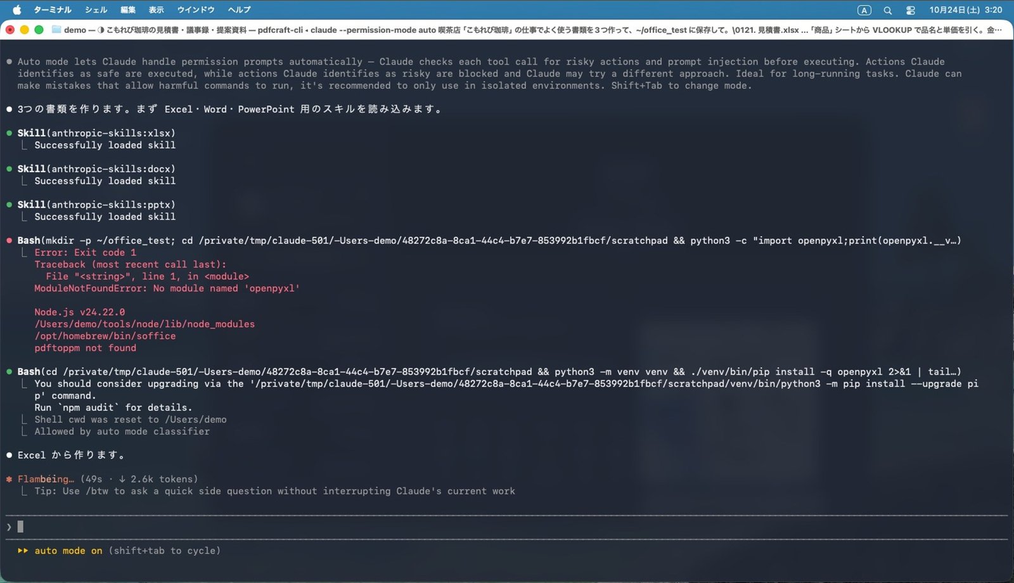The height and width of the screenshot is (583, 1014).
Task: Click the Run `npm audit` for details line
Action: tap(113, 407)
